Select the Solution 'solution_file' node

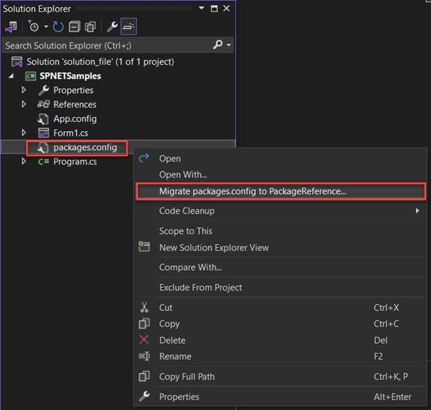click(x=100, y=62)
